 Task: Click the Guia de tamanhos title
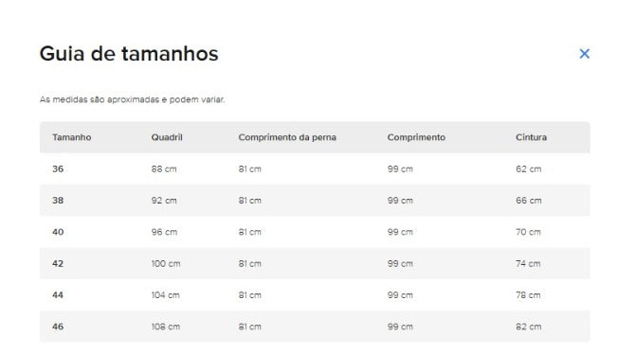(x=129, y=53)
